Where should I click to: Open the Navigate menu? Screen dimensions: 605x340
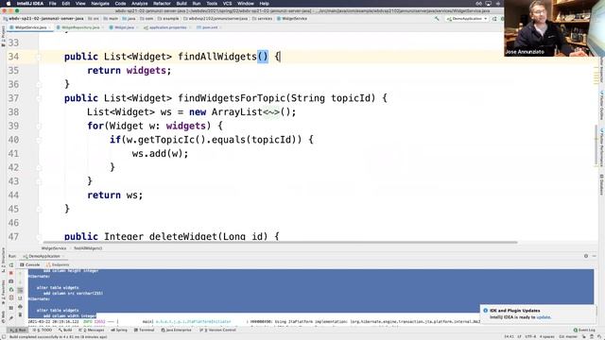point(100,4)
